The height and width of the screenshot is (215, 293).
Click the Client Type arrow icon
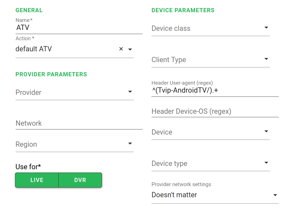pyautogui.click(x=266, y=59)
